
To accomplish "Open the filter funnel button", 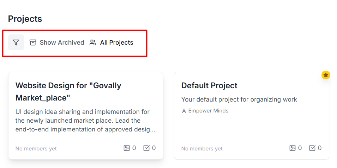I will (16, 43).
